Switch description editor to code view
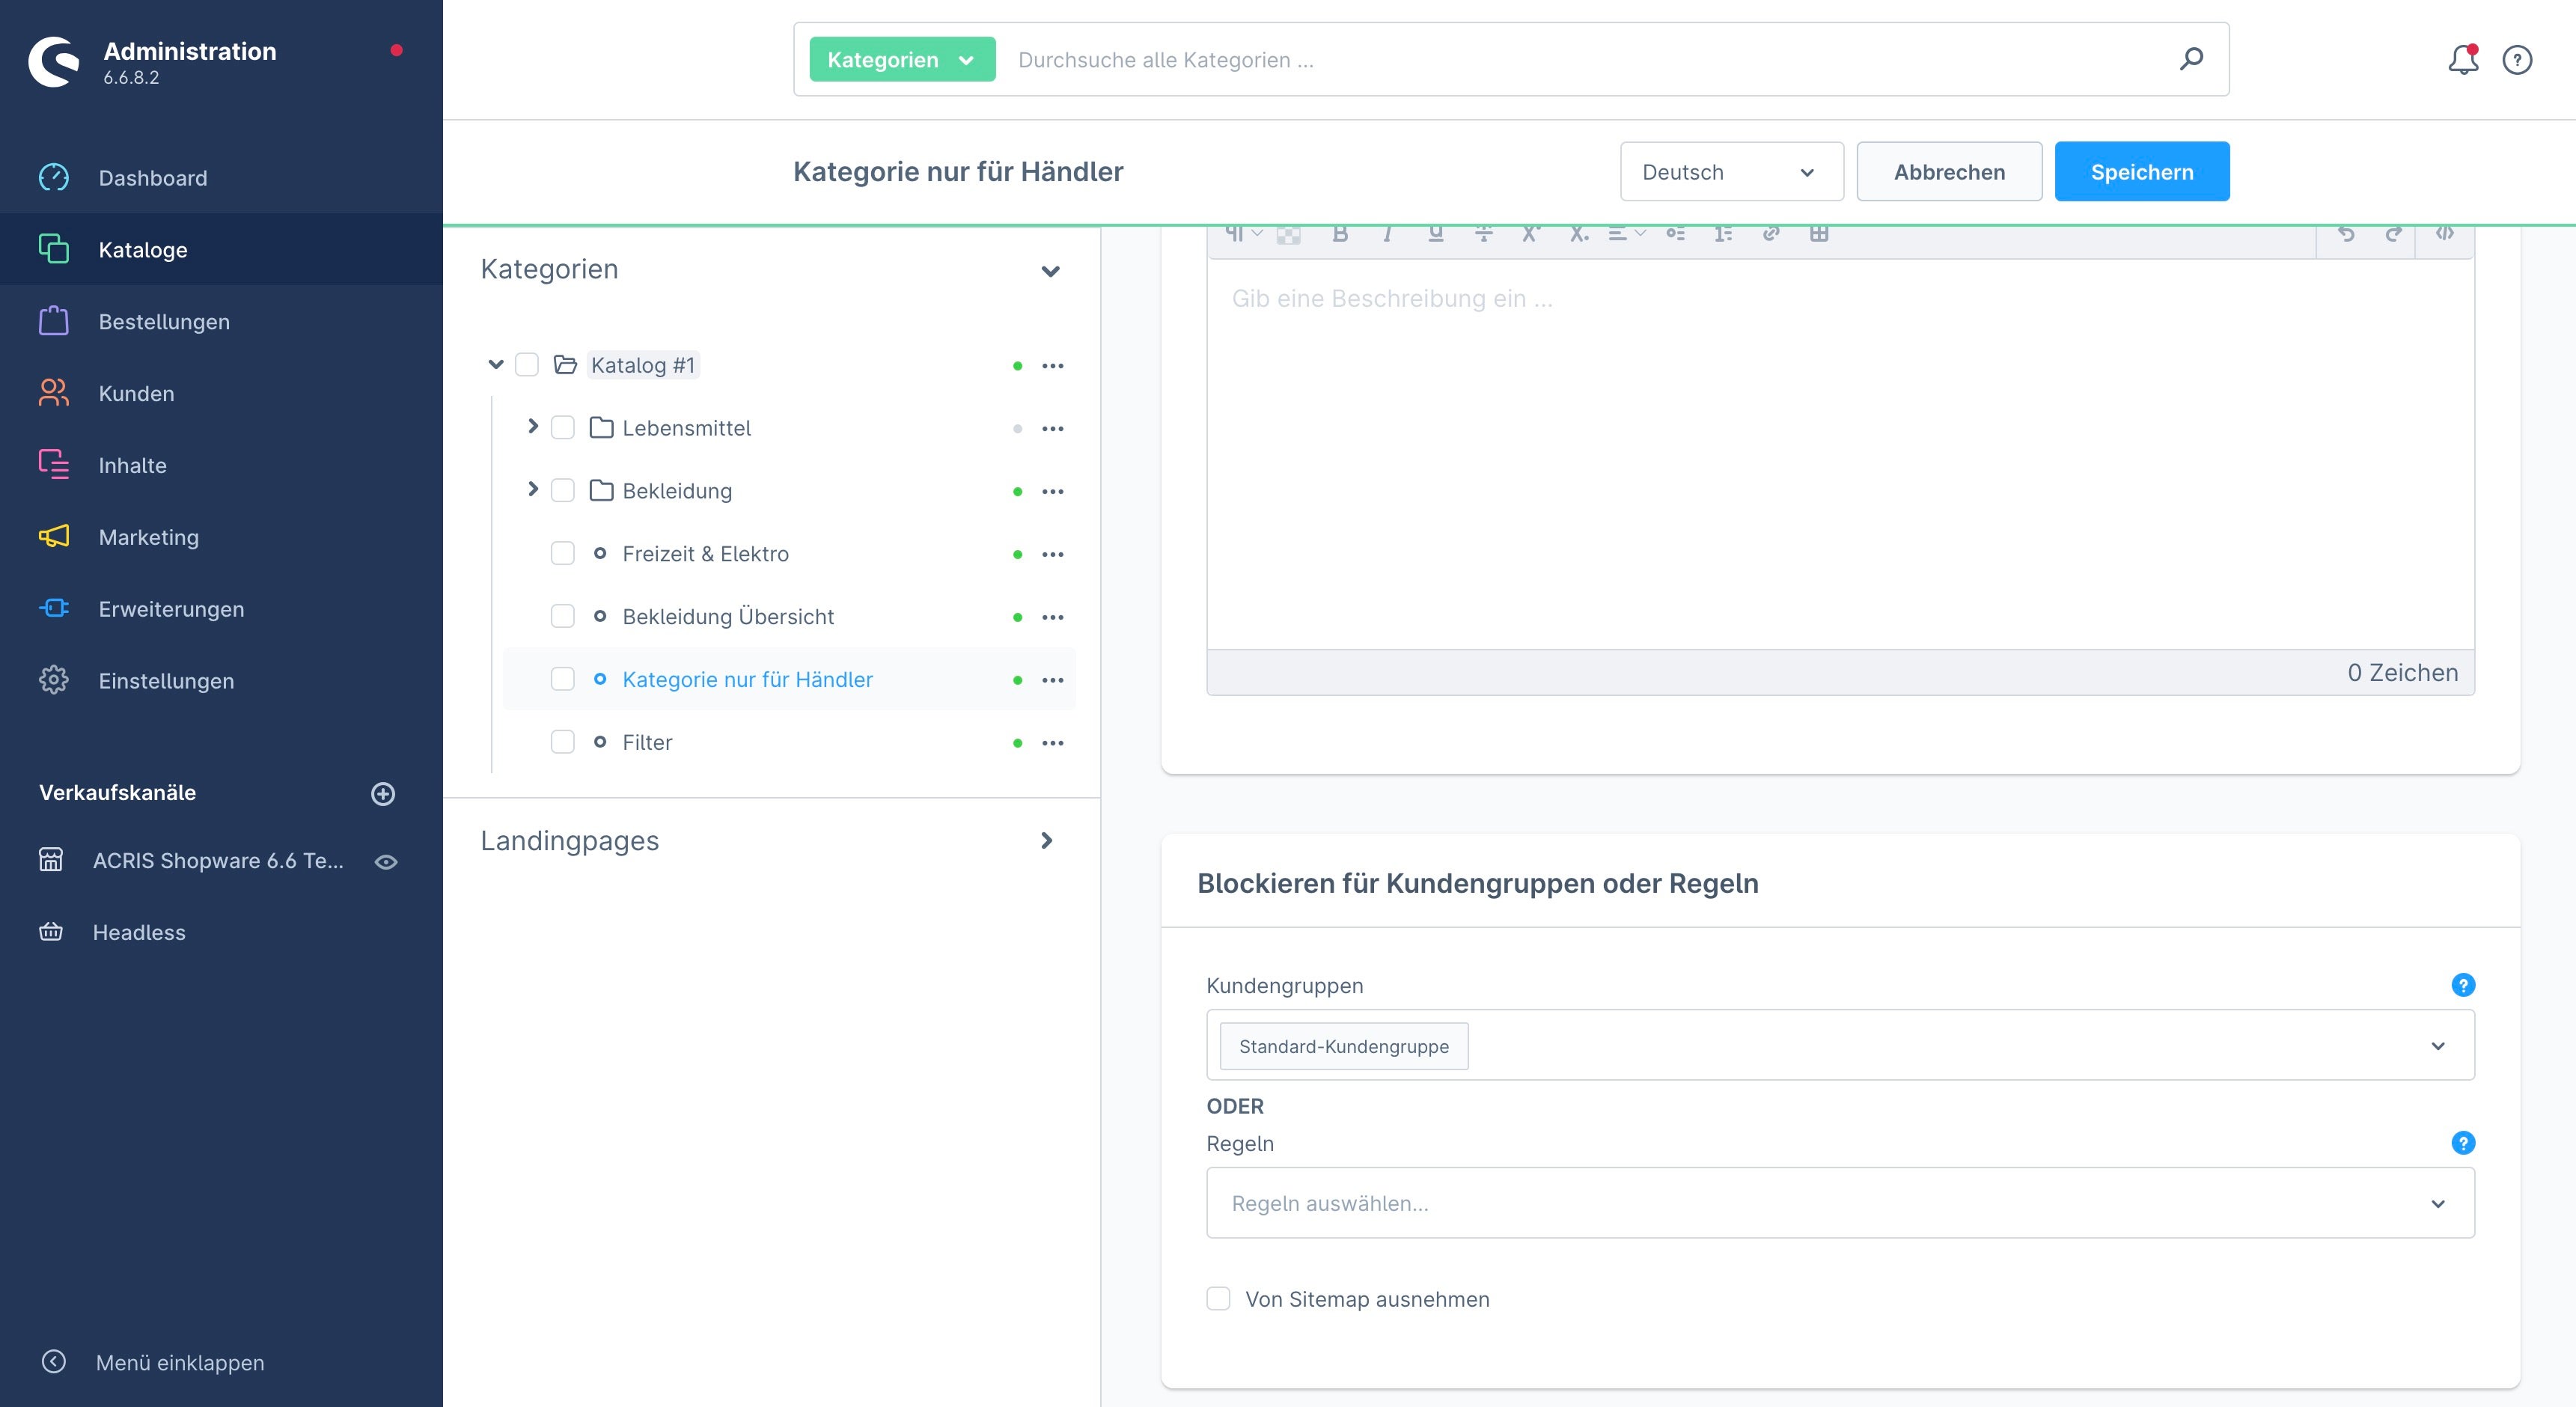This screenshot has height=1407, width=2576. [2444, 234]
